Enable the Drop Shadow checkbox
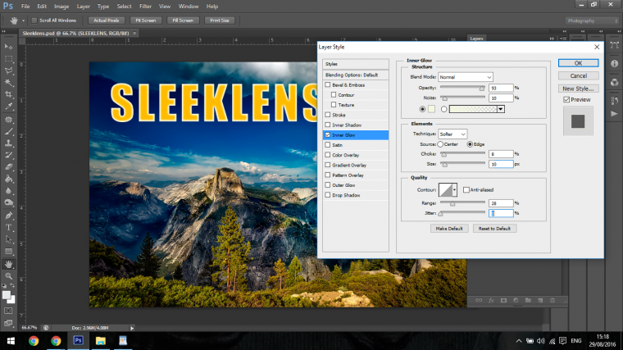 (328, 195)
